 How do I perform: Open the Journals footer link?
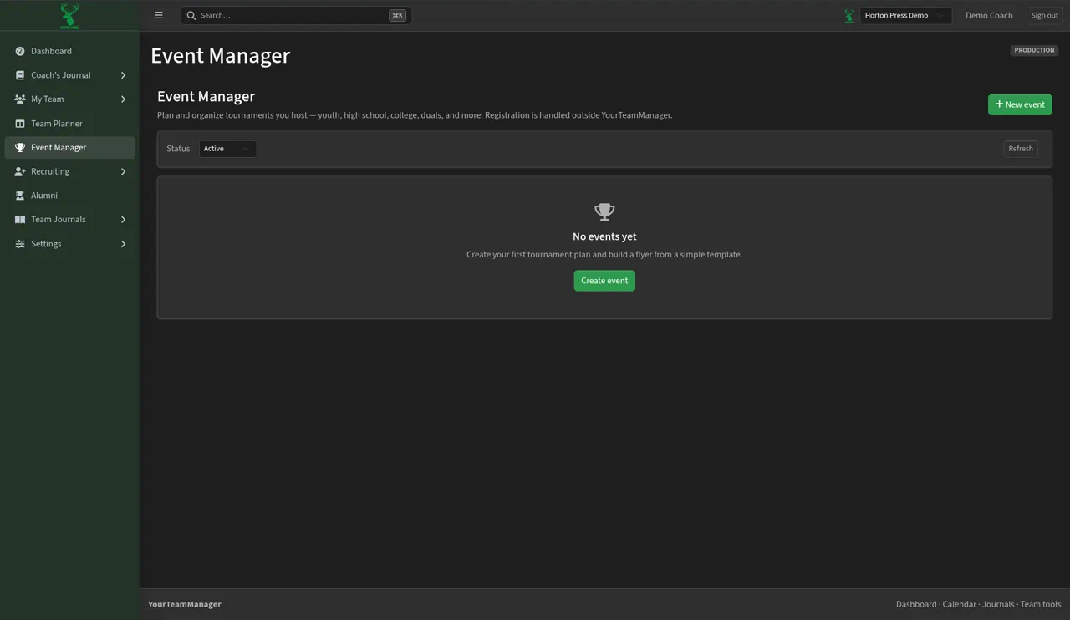pyautogui.click(x=998, y=604)
